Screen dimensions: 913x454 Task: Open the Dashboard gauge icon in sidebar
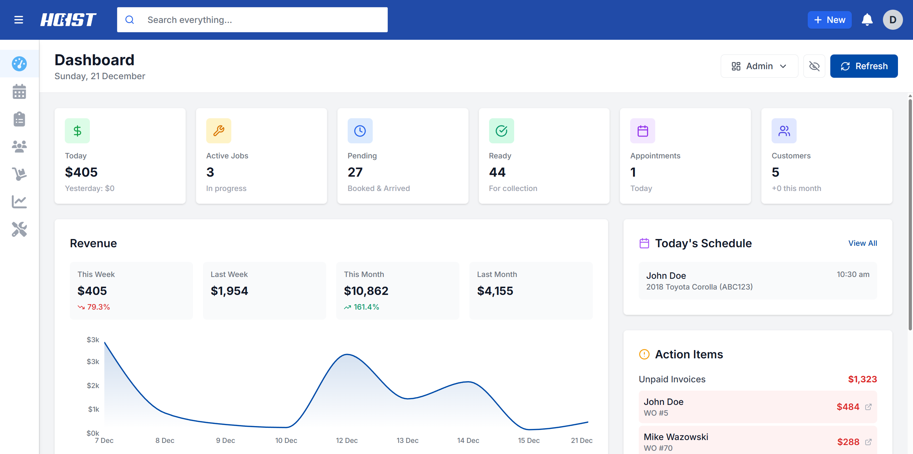point(19,64)
